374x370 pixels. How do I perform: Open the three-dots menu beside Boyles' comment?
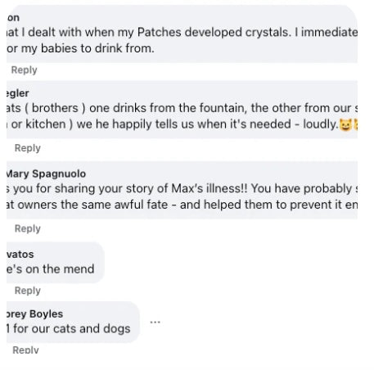(x=155, y=323)
